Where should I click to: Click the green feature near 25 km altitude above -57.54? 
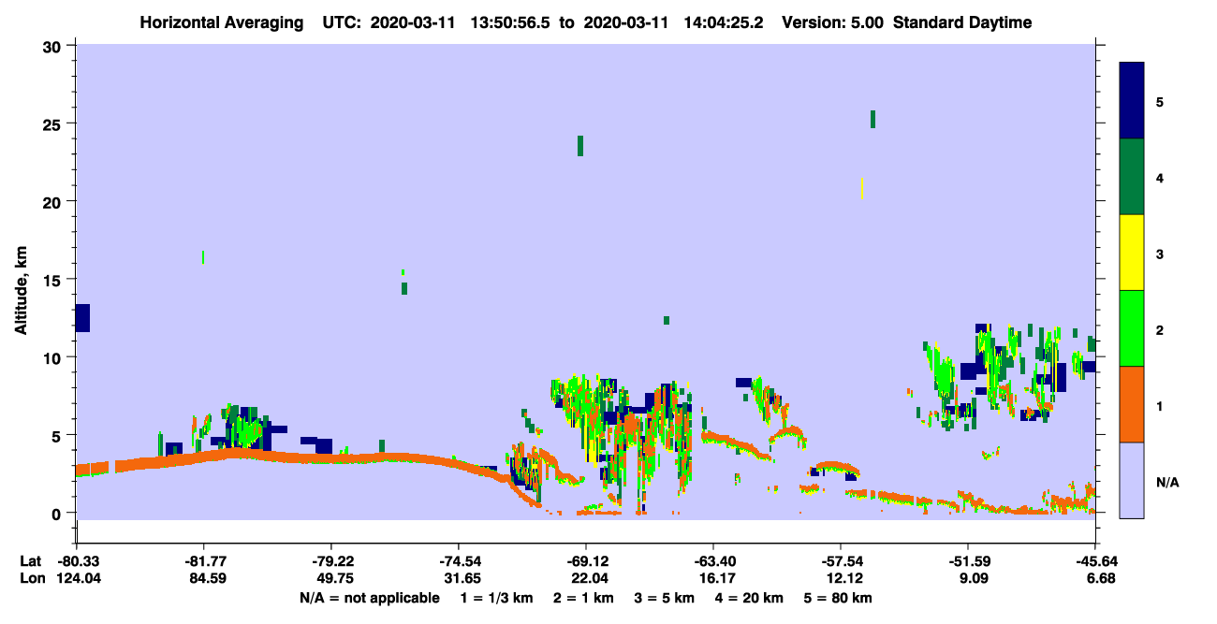point(872,119)
